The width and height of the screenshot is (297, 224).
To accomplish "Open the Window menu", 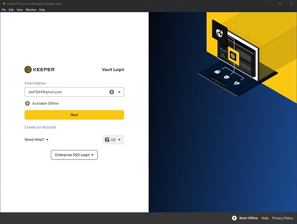I will [x=31, y=10].
